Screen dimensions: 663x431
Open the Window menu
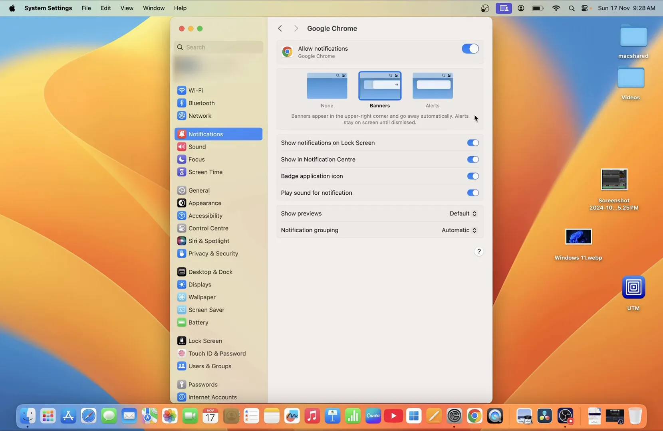[x=154, y=8]
